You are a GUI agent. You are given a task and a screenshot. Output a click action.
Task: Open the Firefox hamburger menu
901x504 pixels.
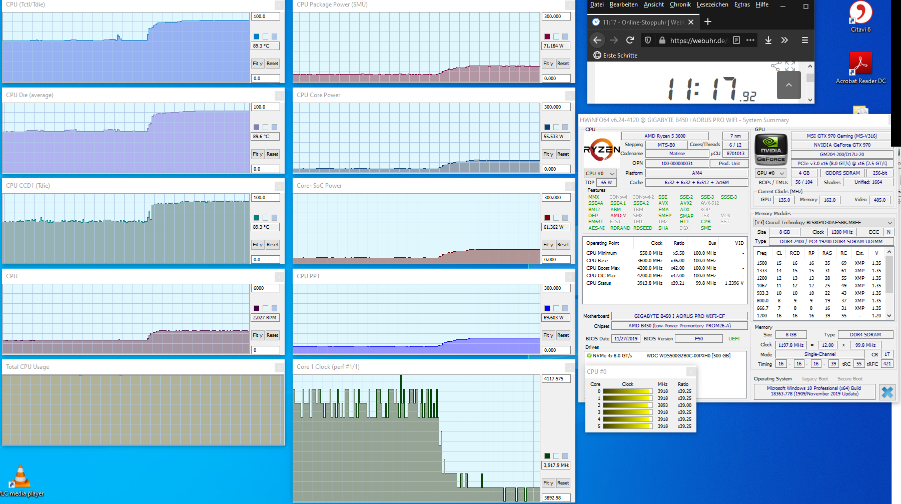click(x=805, y=41)
